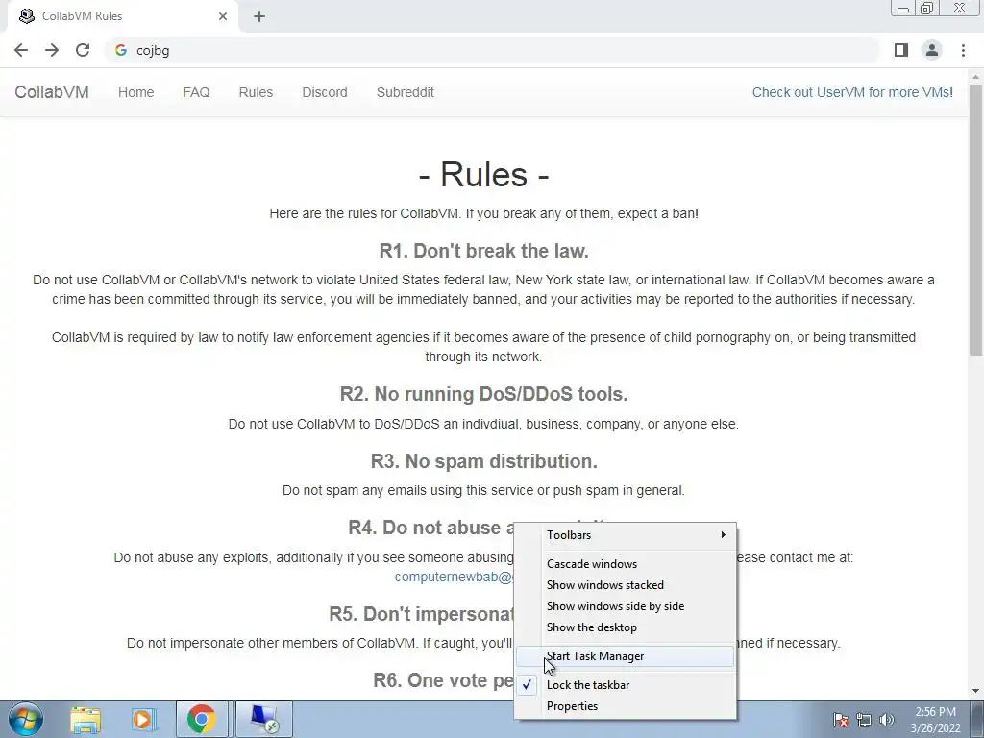
Task: Click the CollabVM brand link
Action: coord(52,92)
